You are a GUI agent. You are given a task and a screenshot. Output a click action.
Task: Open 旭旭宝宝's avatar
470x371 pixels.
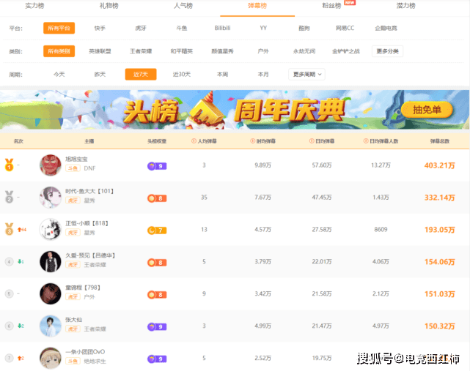tap(51, 165)
